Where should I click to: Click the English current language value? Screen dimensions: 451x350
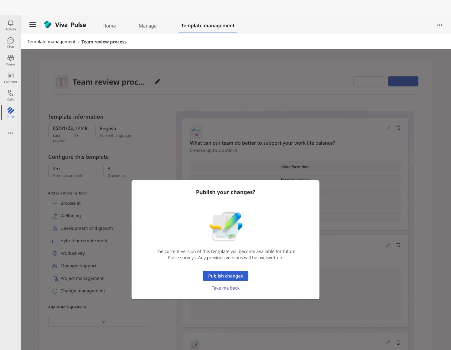[108, 129]
